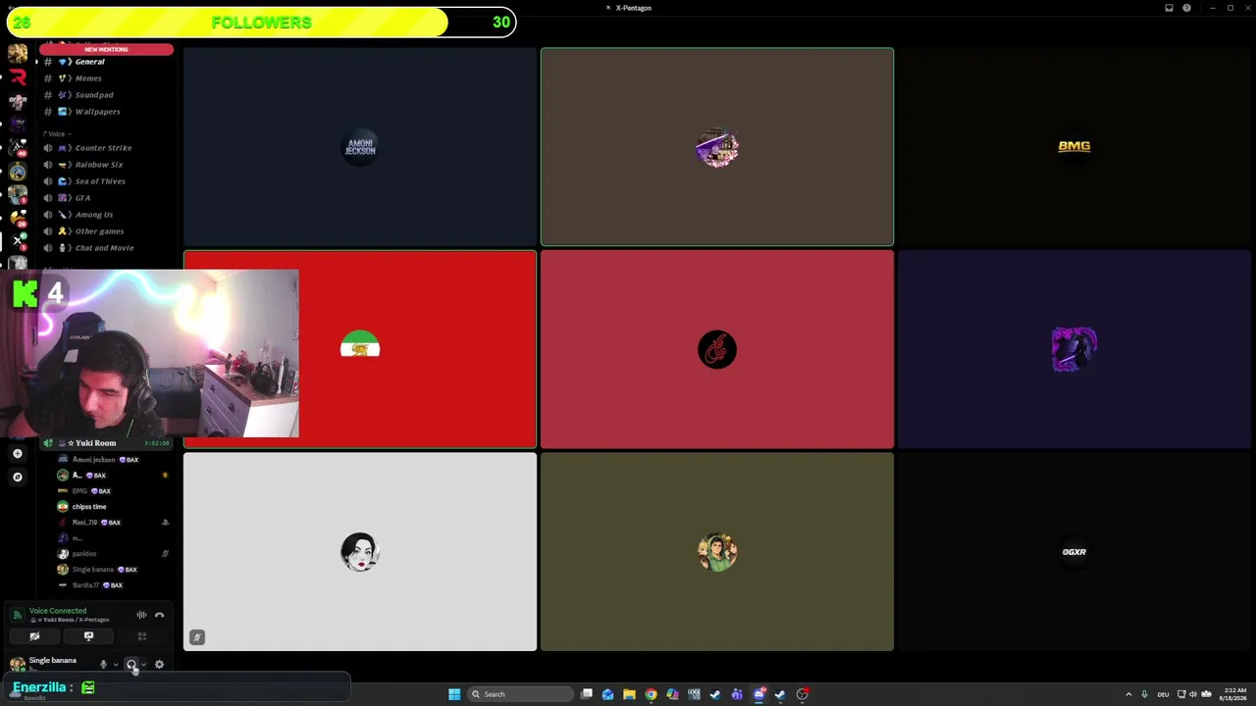The image size is (1256, 706).
Task: Open Discord from the taskbar
Action: [x=759, y=694]
